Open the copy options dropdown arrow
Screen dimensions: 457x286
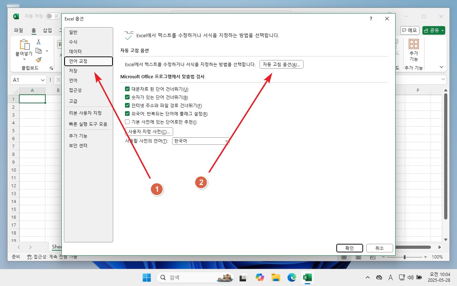tap(47, 51)
